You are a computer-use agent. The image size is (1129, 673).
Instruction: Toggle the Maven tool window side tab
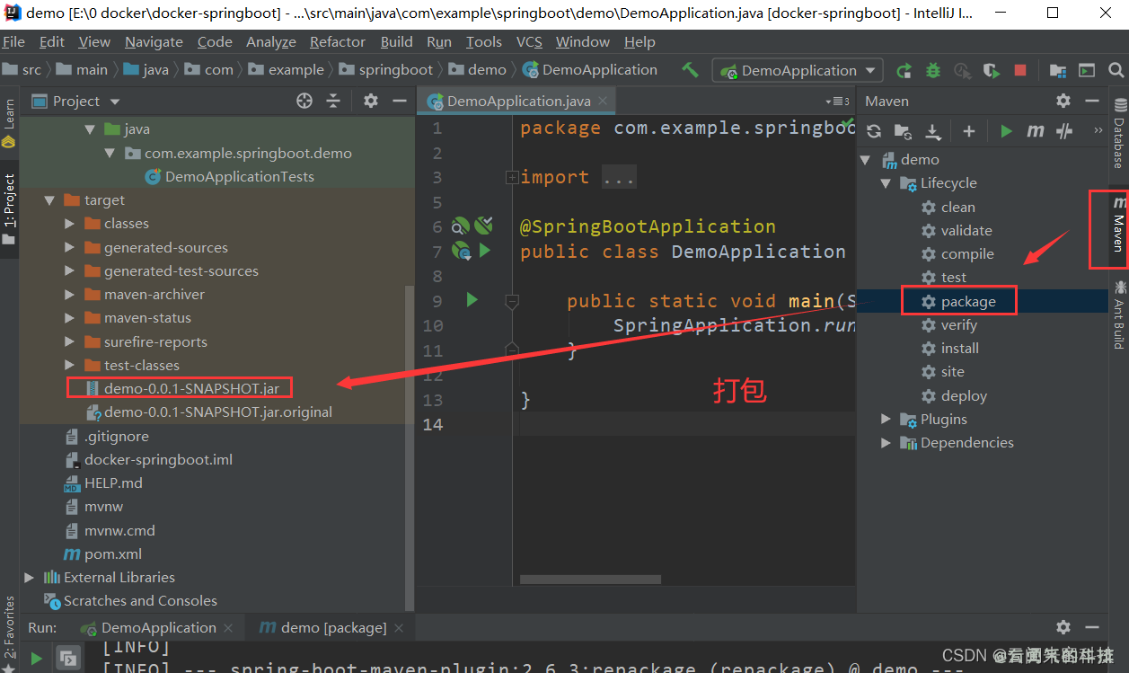pyautogui.click(x=1118, y=229)
